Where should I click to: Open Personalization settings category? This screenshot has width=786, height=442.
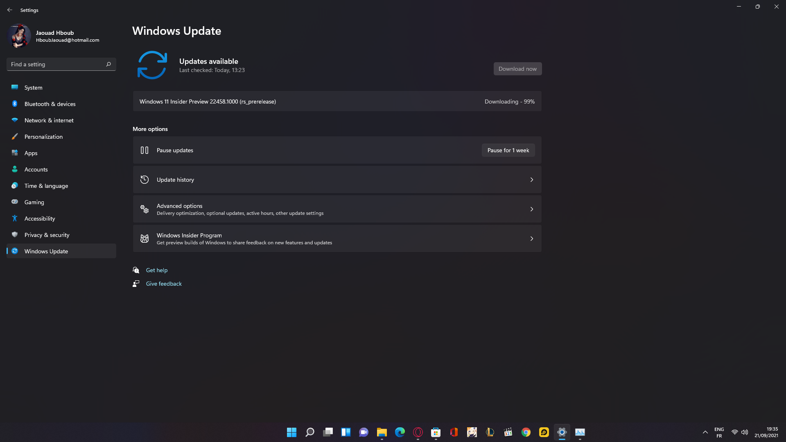43,137
